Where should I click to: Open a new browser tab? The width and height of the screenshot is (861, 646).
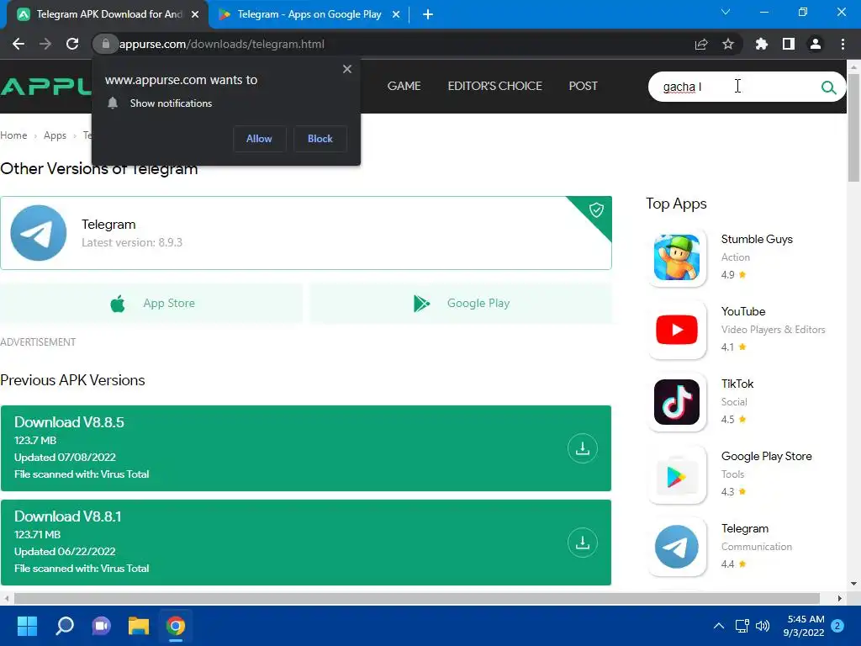(428, 14)
